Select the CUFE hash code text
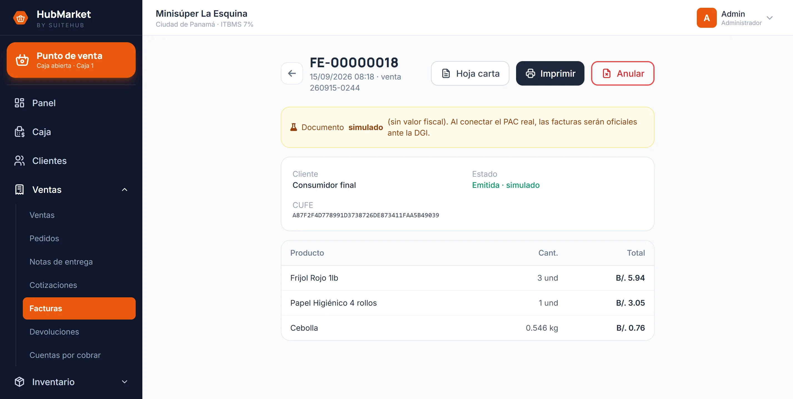 pos(365,215)
